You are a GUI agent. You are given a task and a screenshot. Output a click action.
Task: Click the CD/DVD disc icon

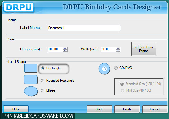(104, 69)
